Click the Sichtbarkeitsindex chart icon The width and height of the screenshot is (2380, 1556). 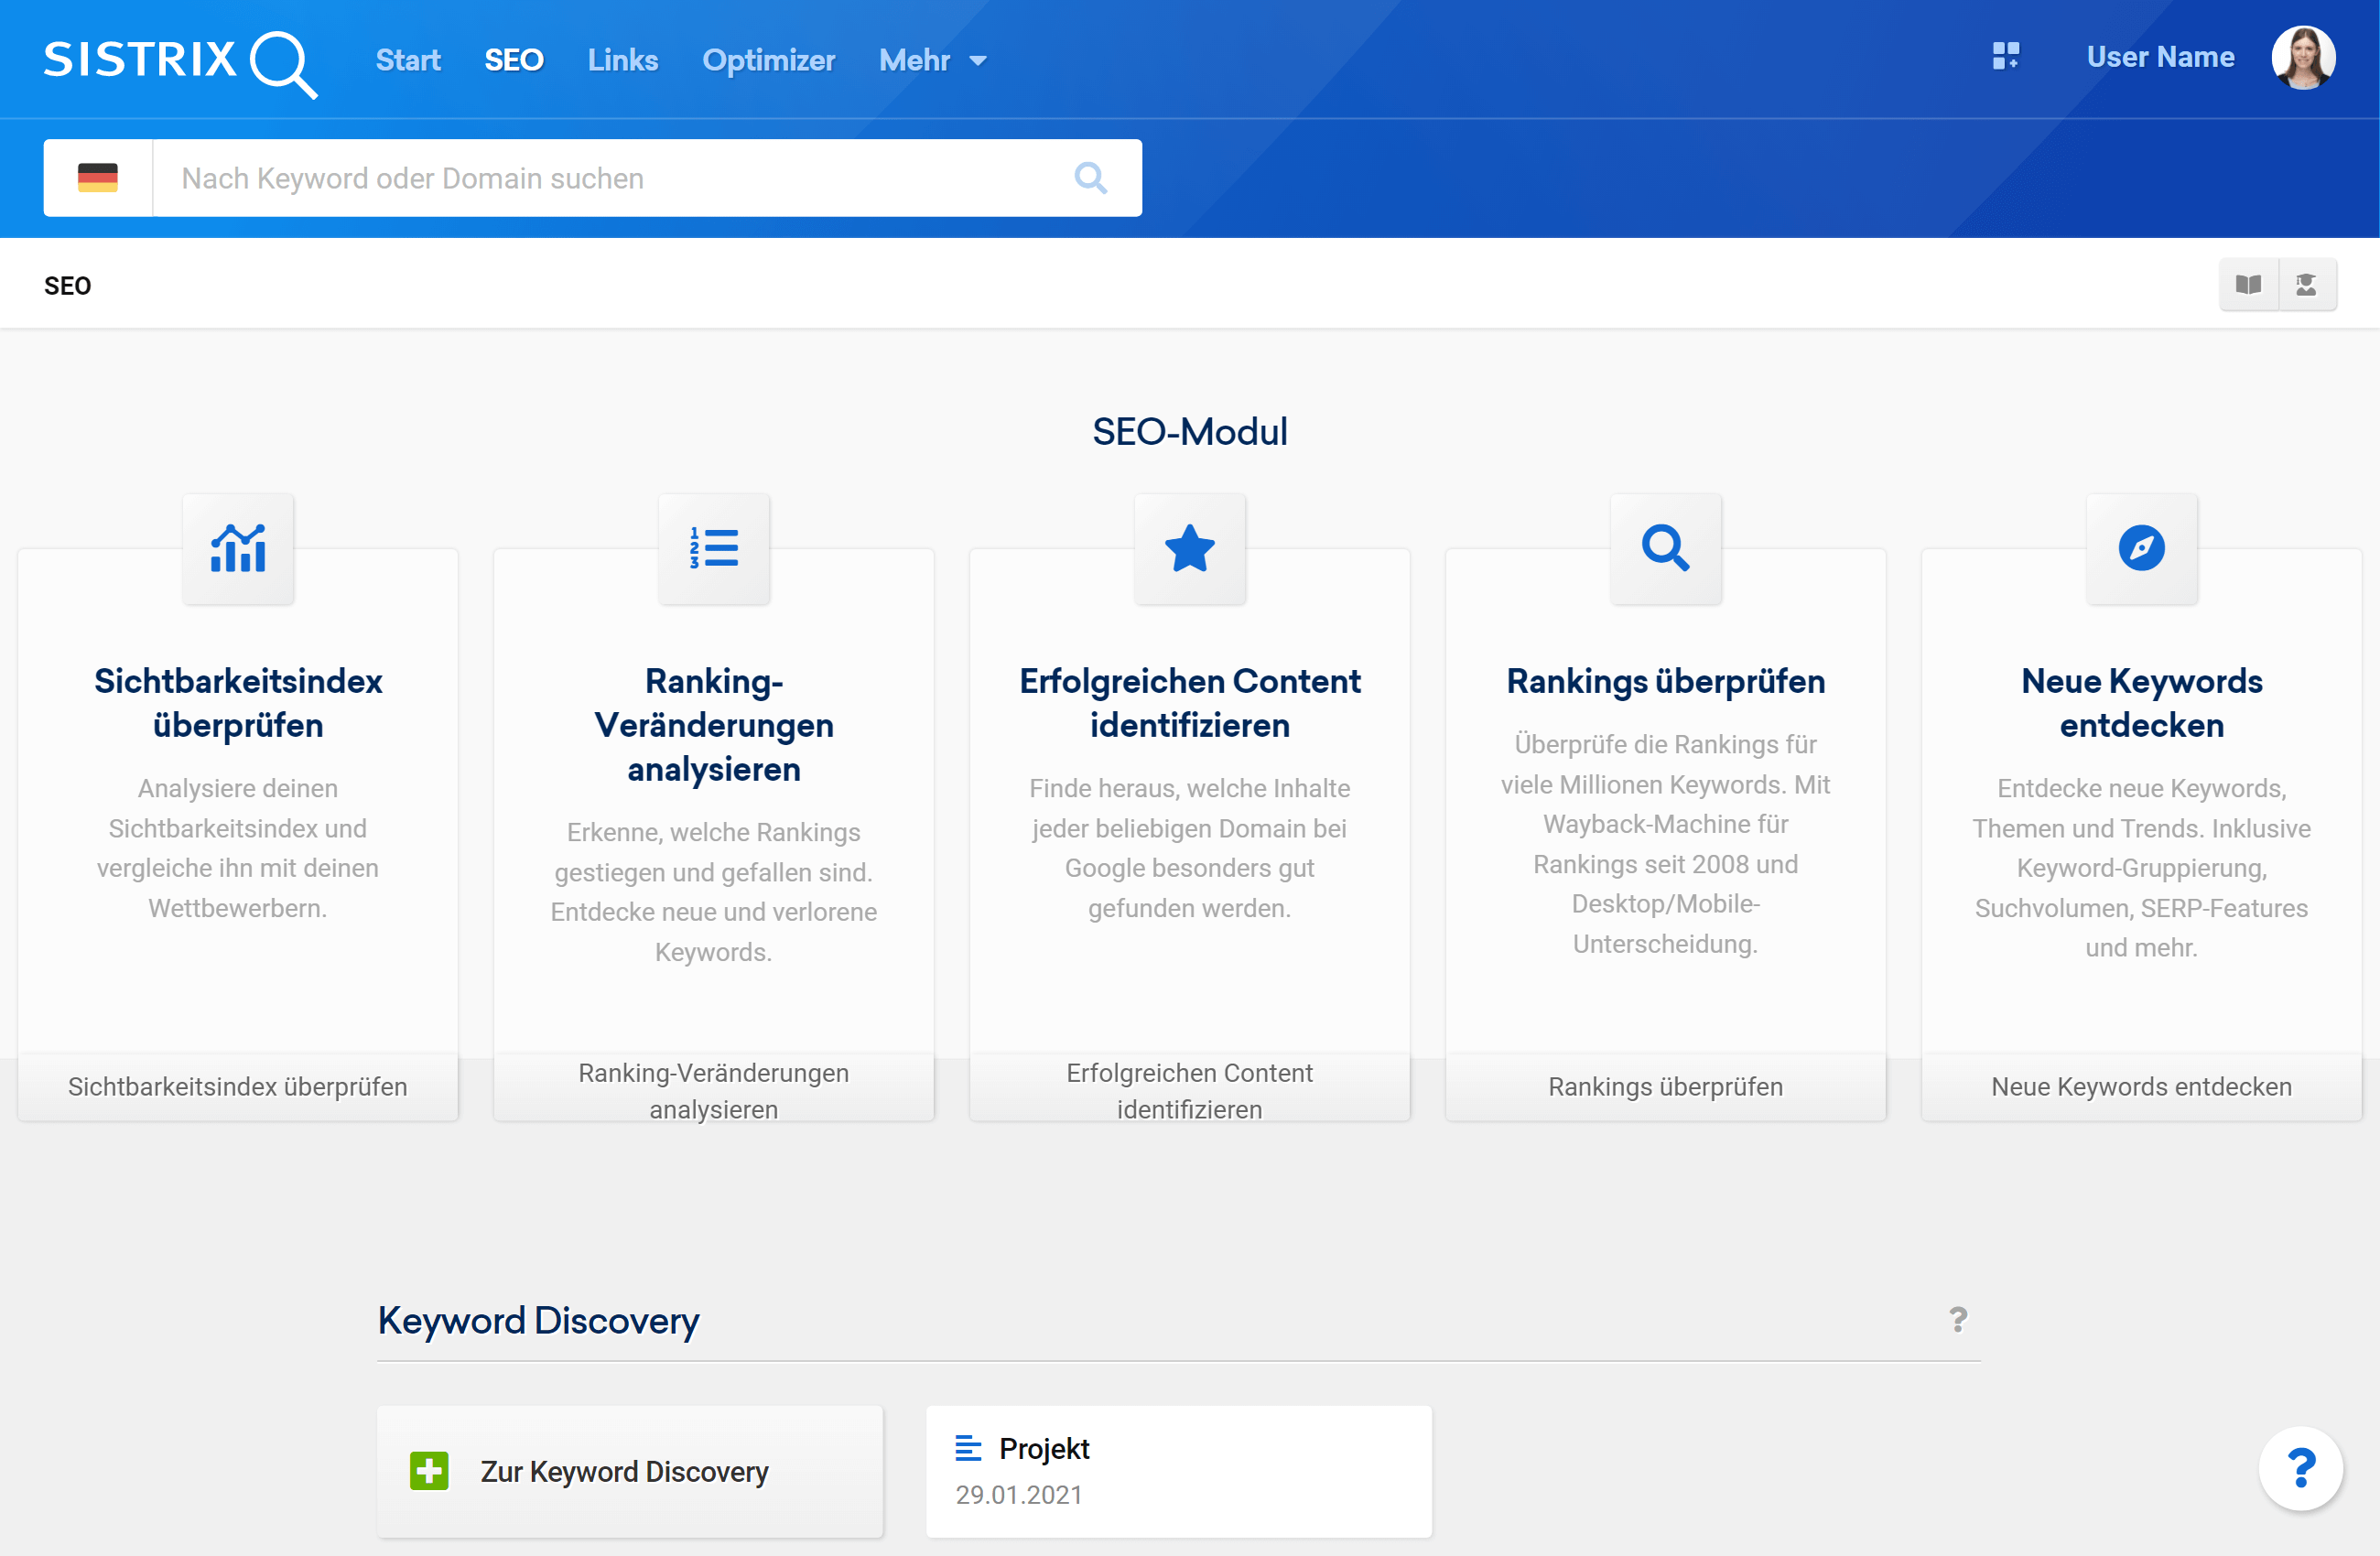(238, 548)
